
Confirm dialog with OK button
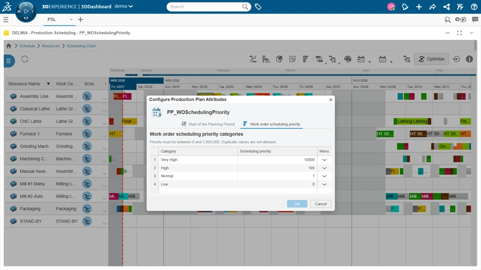pyautogui.click(x=297, y=204)
